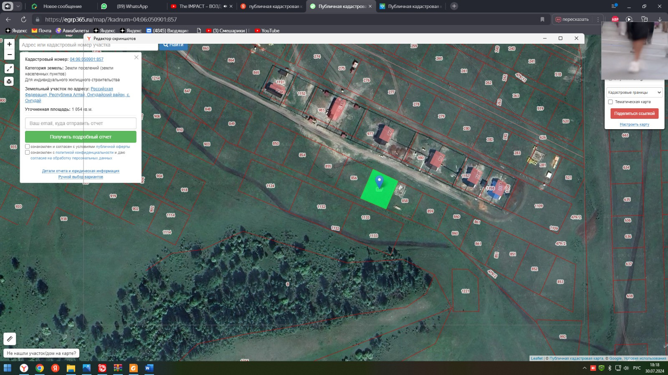Click the print map icon

click(x=9, y=81)
